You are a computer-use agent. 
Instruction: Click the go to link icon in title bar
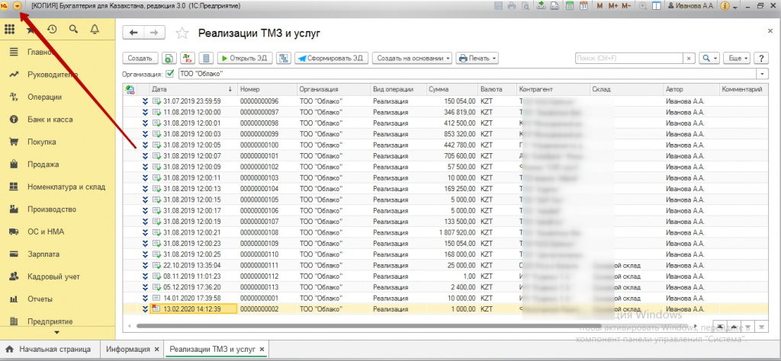click(554, 6)
